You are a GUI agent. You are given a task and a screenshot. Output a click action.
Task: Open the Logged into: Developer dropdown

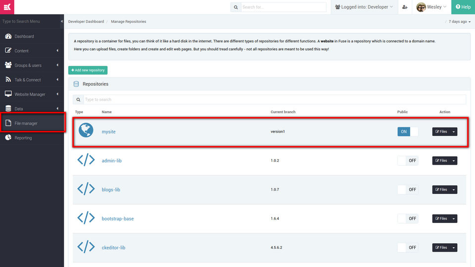click(364, 7)
